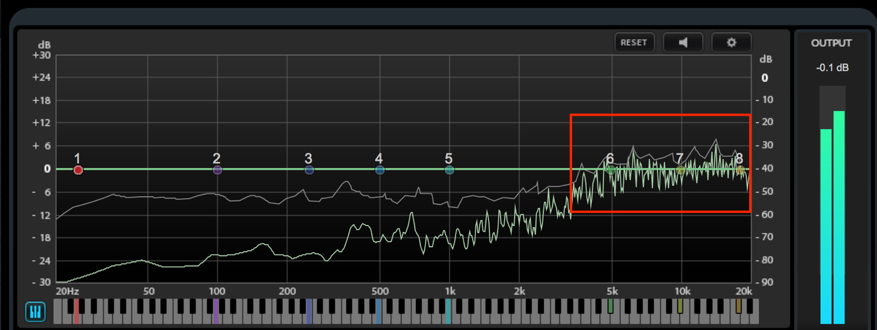This screenshot has height=330, width=877.
Task: Click the teal highlighted piano key
Action: click(448, 311)
